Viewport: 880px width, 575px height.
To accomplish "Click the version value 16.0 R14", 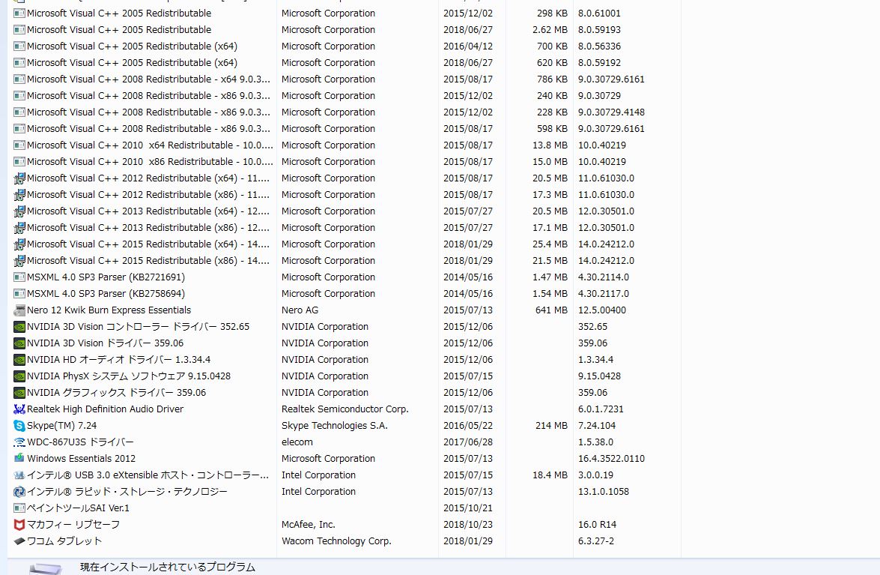I will tap(597, 525).
